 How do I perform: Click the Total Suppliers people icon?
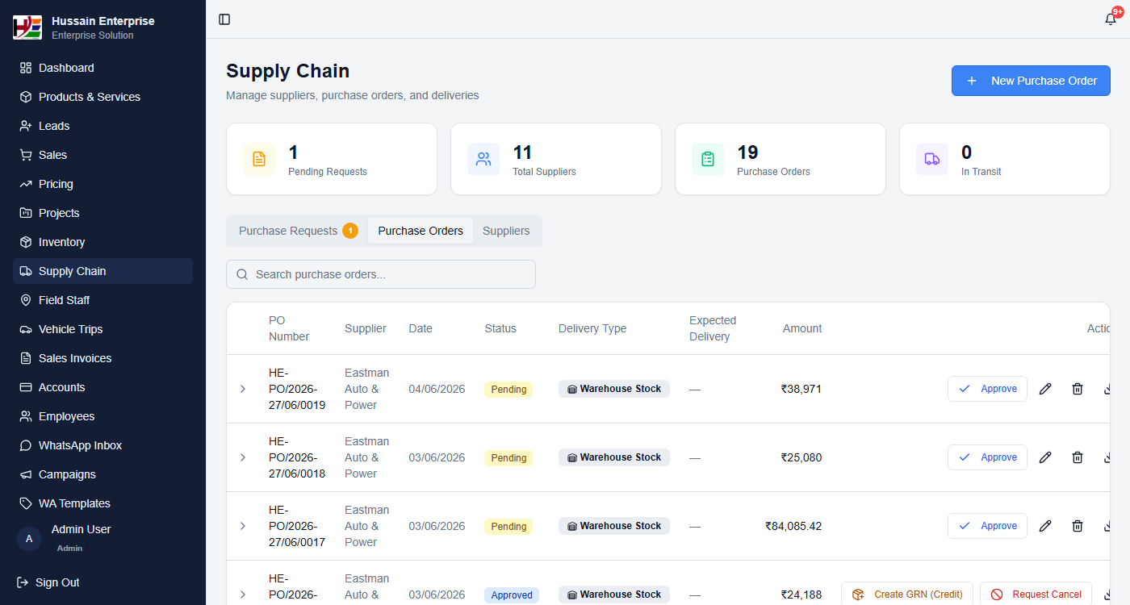[483, 159]
